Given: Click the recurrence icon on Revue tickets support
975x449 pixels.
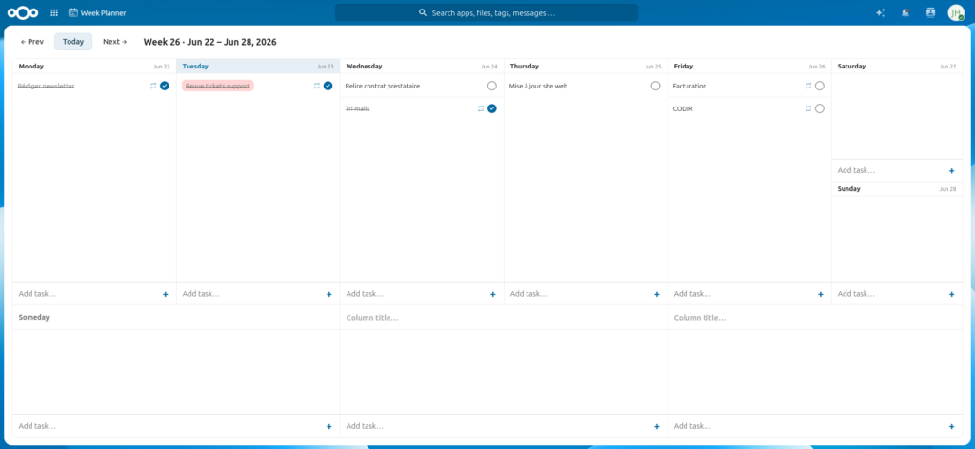Looking at the screenshot, I should point(316,86).
